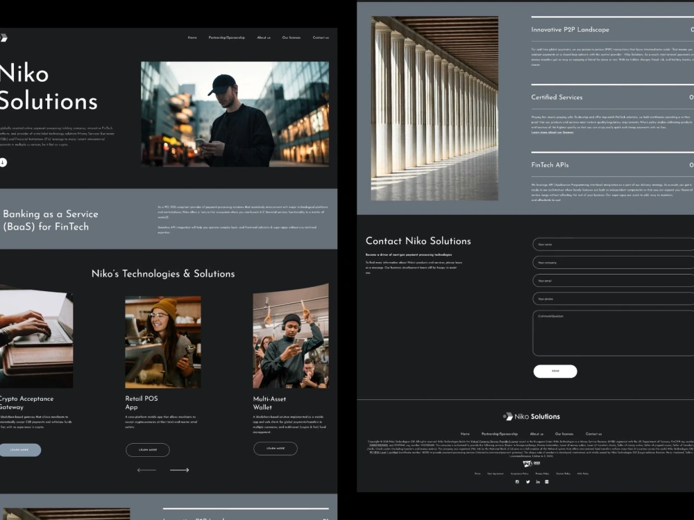Open Our licenses in top navigation
This screenshot has width=694, height=520.
click(x=291, y=37)
